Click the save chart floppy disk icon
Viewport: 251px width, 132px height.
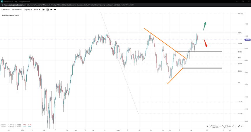coord(47,10)
